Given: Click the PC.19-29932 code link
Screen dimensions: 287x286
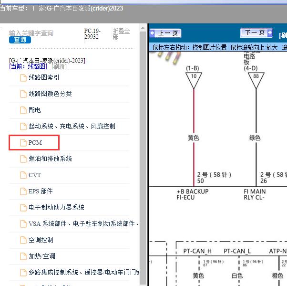Looking at the screenshot, I should 92,34.
